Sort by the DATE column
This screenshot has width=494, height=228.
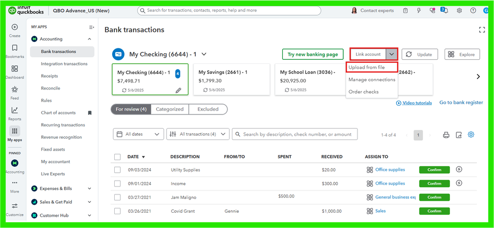point(136,156)
